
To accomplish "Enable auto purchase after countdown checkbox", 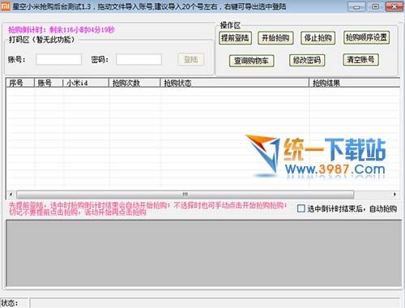I will click(x=301, y=208).
